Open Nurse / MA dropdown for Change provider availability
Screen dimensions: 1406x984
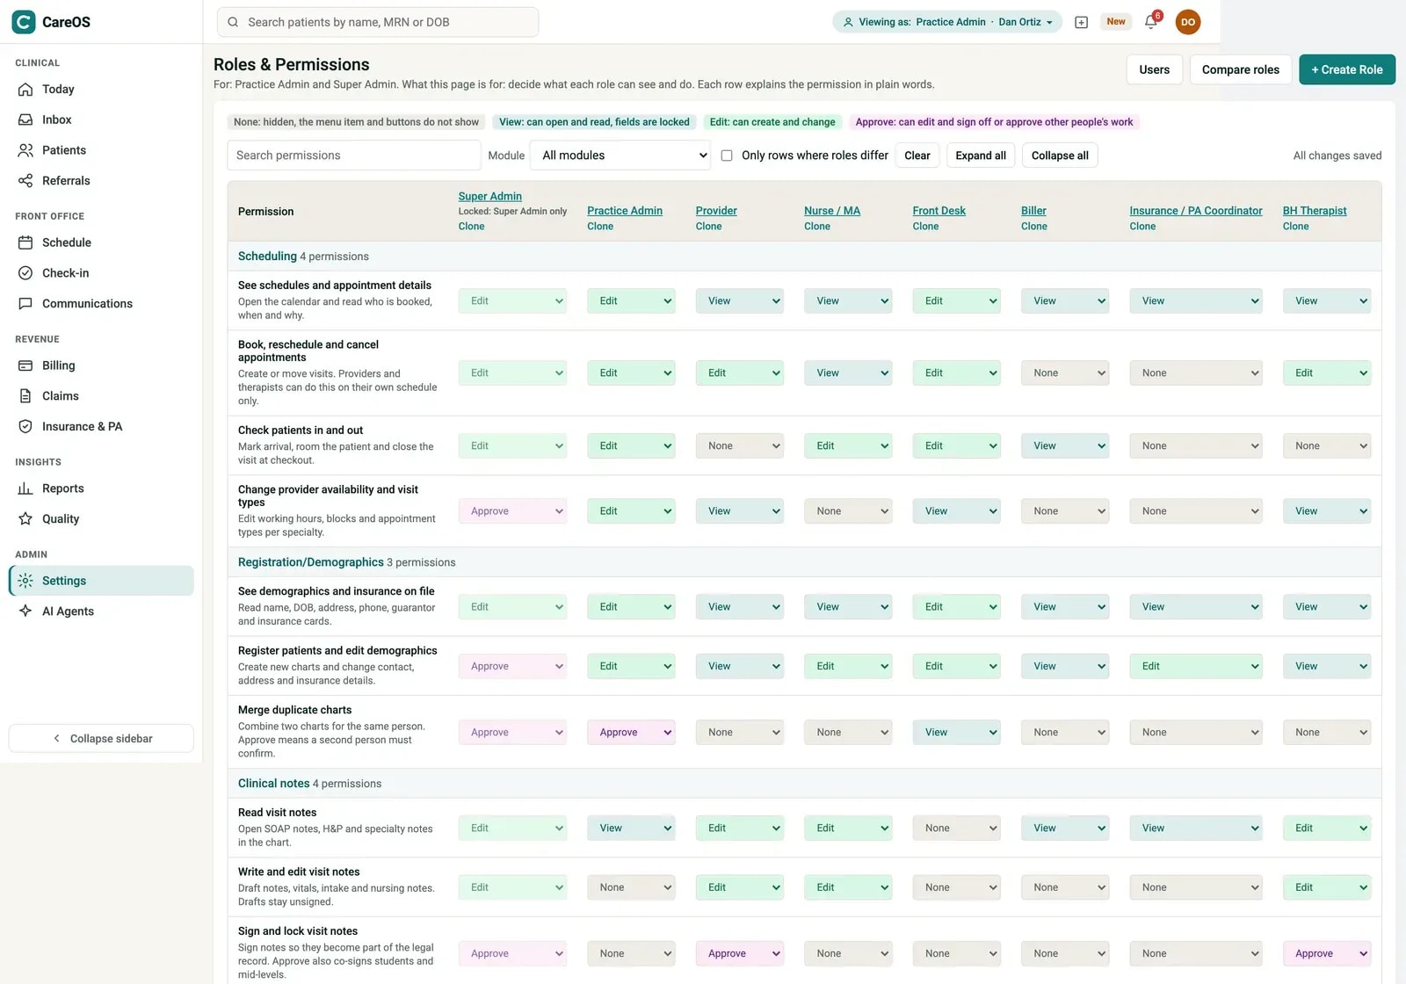848,511
